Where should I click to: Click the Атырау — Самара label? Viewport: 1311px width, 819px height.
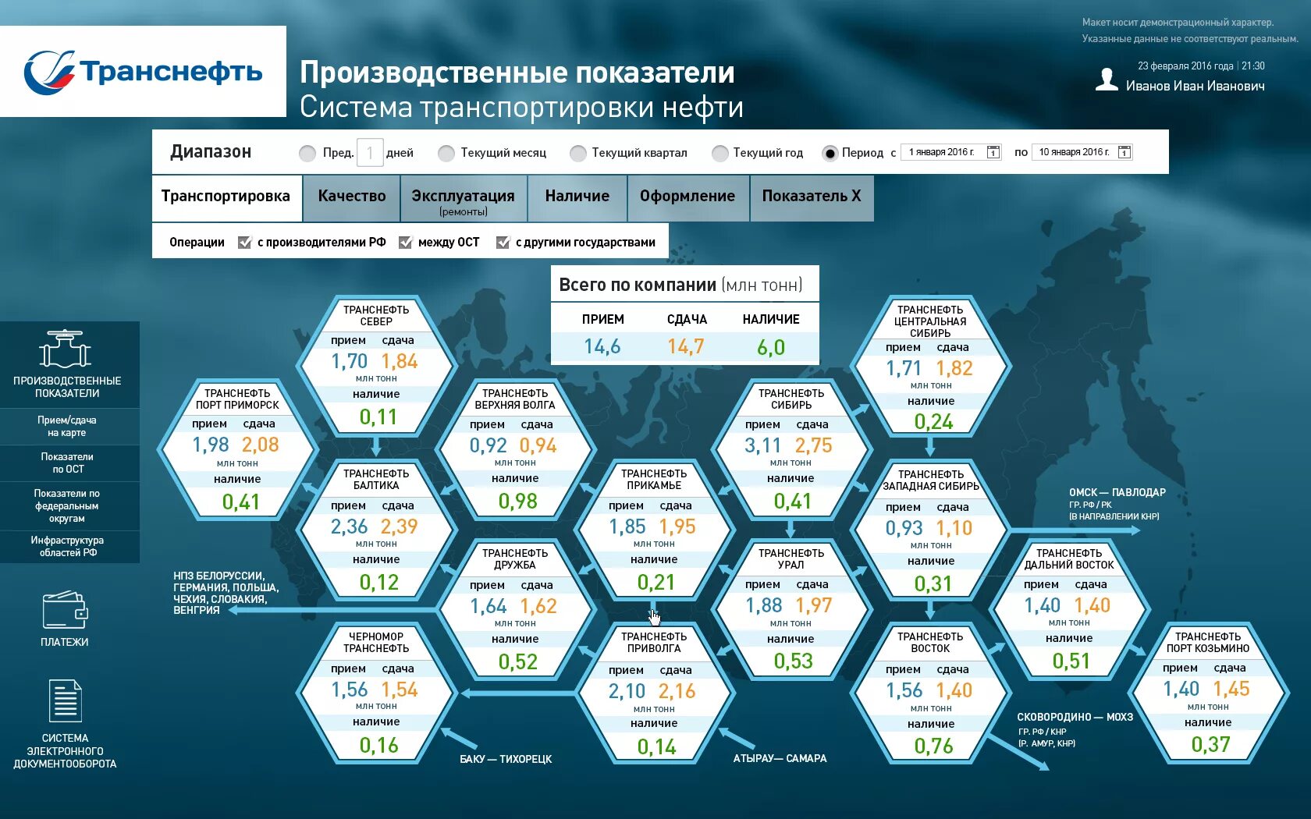point(780,758)
